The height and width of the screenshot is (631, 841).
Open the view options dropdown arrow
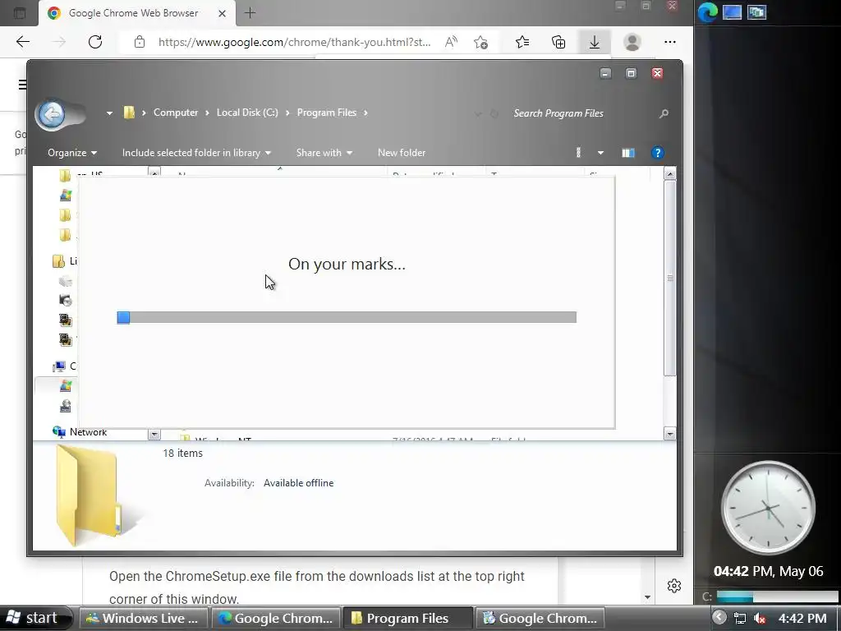tap(600, 153)
